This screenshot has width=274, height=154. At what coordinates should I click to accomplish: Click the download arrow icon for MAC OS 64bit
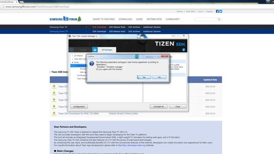(54, 113)
